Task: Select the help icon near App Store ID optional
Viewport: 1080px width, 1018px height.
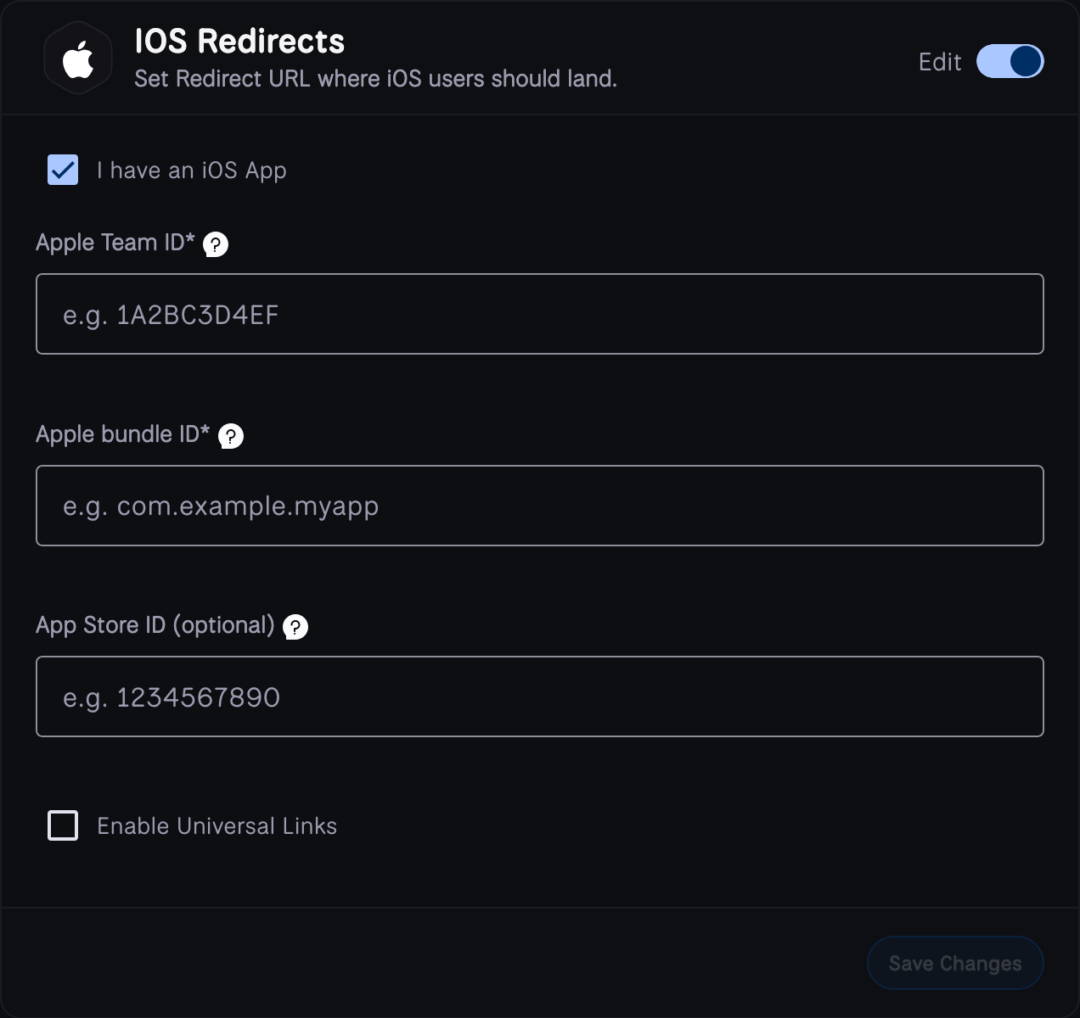Action: (x=294, y=628)
